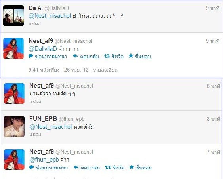Click the @DallvllaD mention in the Nest_af9 reply
Viewport: 223px width, 179px height.
(43, 49)
